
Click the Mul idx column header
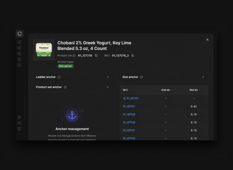[x=194, y=90]
